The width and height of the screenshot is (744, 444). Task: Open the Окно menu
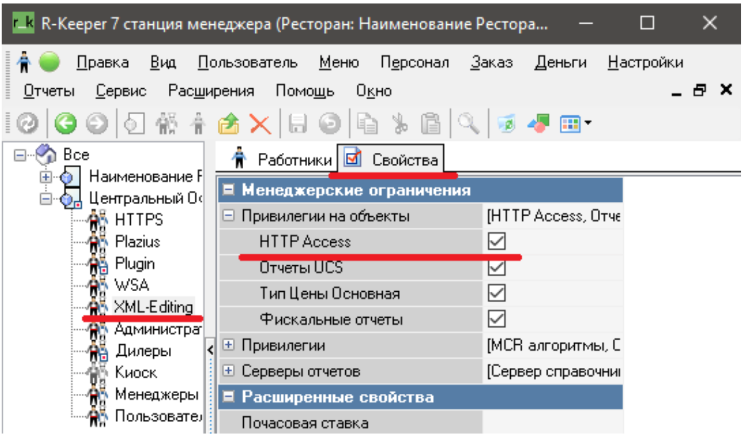coord(374,91)
